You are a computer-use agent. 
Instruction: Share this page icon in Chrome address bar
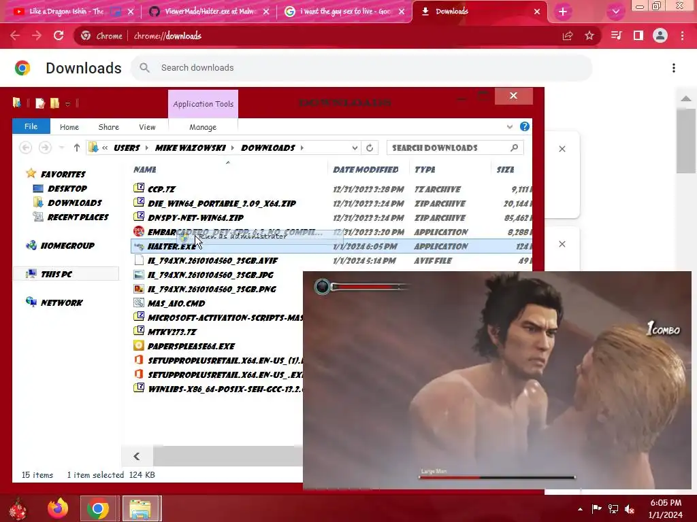[568, 35]
